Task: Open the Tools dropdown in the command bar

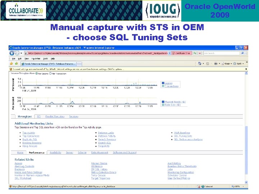Action: (x=238, y=64)
